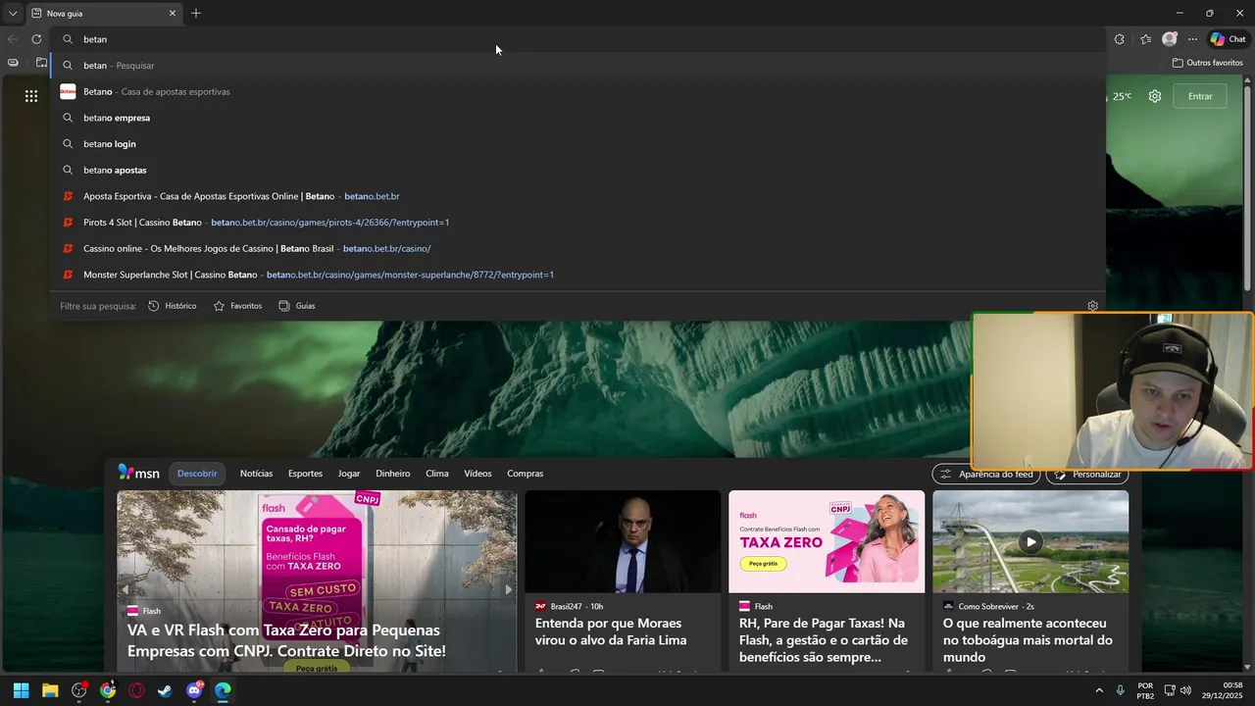Switch to the Compras feed tab

click(x=526, y=474)
